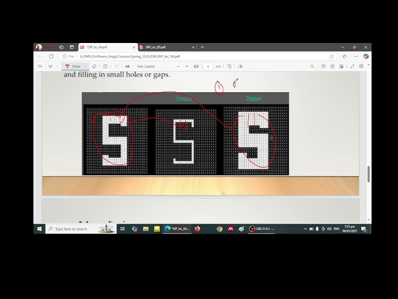Open the Favorites list icon
Viewport: 398px width, 299px height.
point(345,57)
